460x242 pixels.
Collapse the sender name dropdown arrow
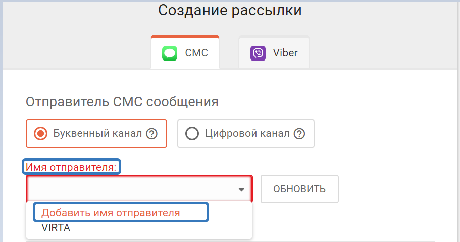[x=241, y=190]
